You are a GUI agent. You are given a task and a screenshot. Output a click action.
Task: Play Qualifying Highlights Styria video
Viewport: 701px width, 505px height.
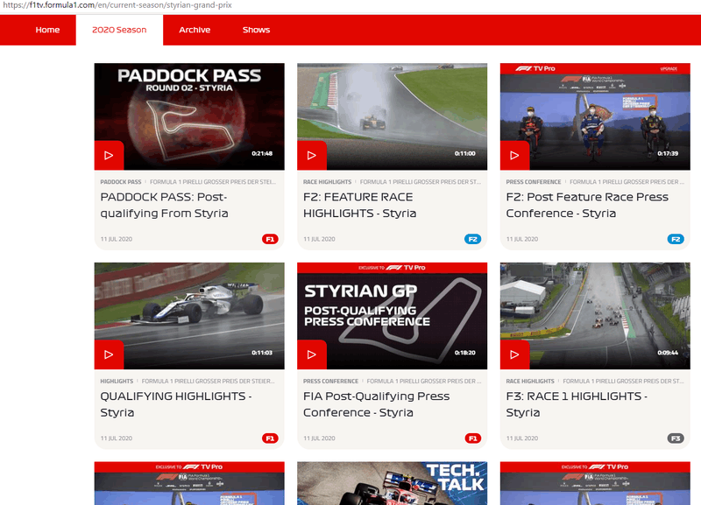[x=109, y=354]
